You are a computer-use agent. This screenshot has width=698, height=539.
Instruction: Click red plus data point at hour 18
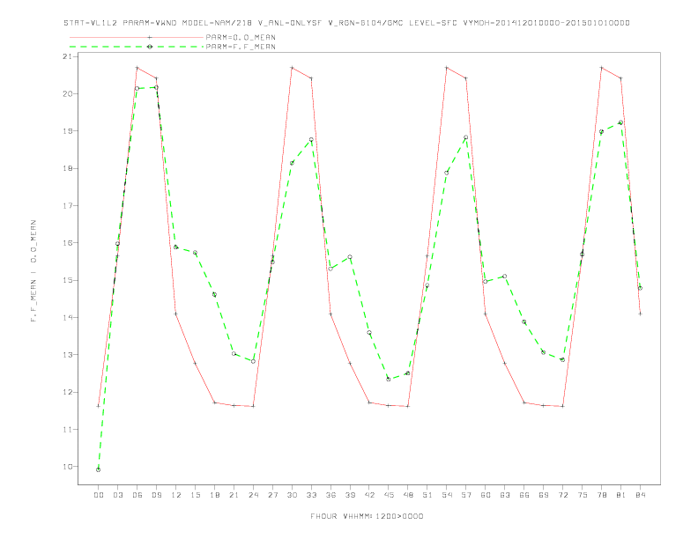pyautogui.click(x=214, y=402)
